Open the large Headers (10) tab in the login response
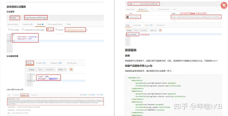 click(56, 63)
